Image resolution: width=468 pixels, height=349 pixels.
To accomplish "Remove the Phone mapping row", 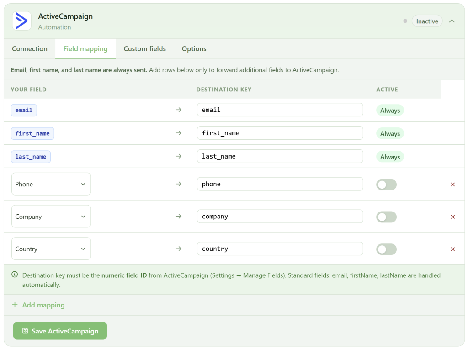I will point(453,185).
